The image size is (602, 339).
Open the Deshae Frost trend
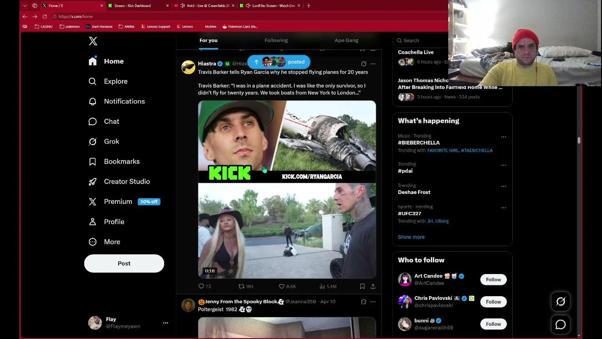tap(414, 192)
